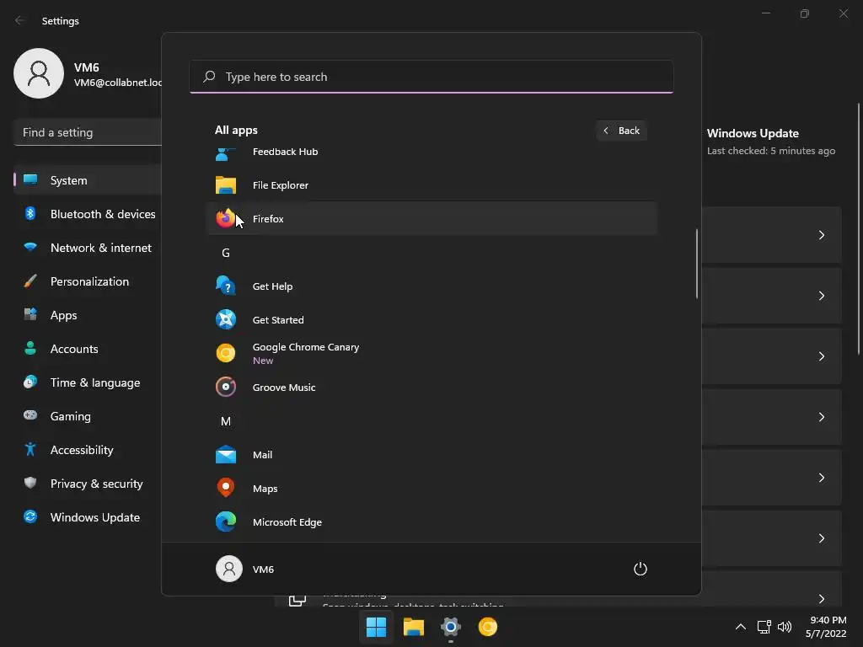The height and width of the screenshot is (647, 863).
Task: Open Chrome Canary from the taskbar
Action: pyautogui.click(x=488, y=627)
